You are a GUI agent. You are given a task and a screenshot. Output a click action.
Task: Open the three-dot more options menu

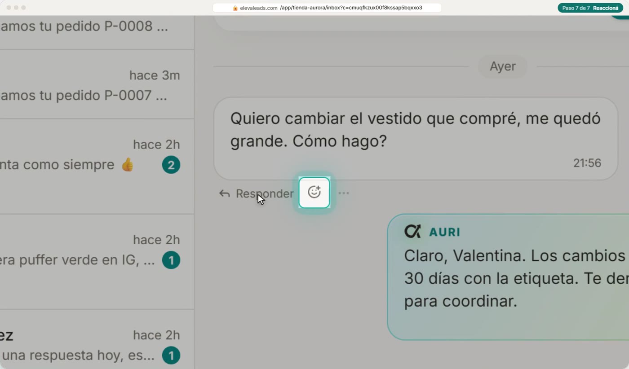point(344,193)
